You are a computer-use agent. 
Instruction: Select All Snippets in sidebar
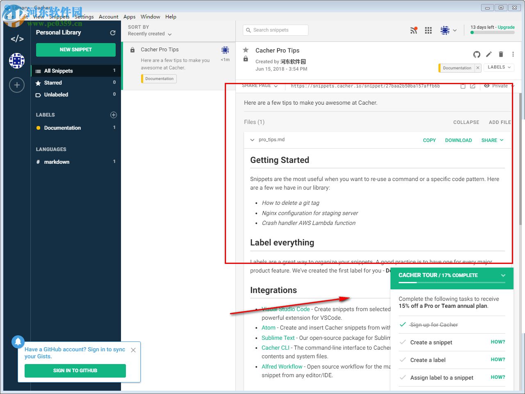point(76,71)
